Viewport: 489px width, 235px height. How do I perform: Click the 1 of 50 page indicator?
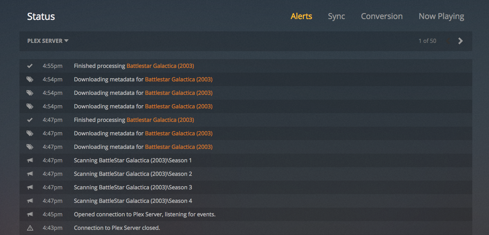pyautogui.click(x=427, y=41)
